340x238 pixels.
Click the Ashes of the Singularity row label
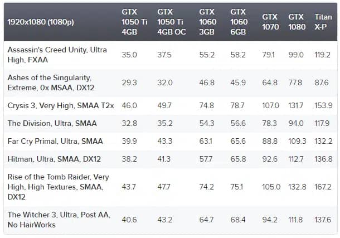[x=50, y=82]
